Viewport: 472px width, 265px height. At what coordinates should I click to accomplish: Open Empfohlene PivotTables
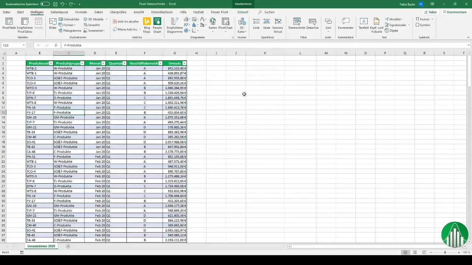[25, 25]
